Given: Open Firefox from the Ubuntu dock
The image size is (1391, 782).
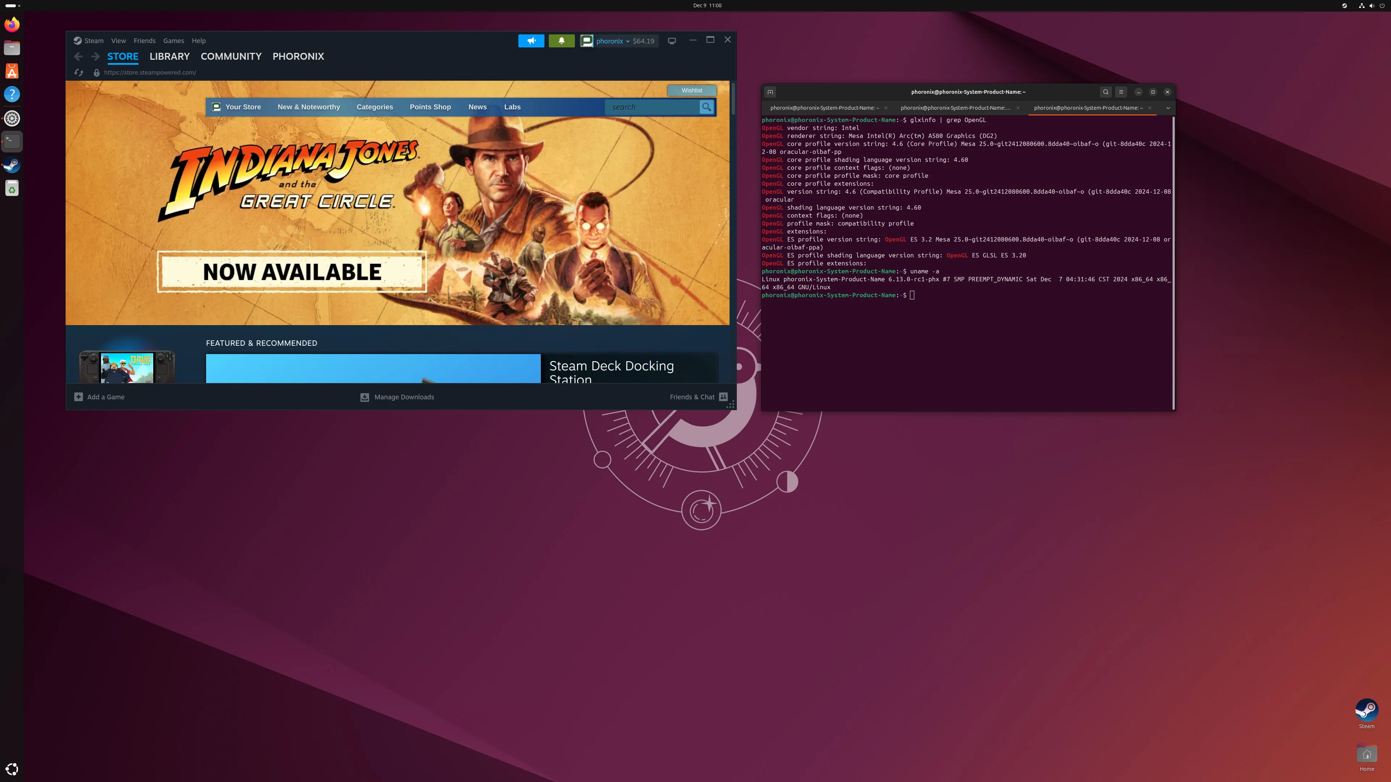Looking at the screenshot, I should tap(12, 24).
